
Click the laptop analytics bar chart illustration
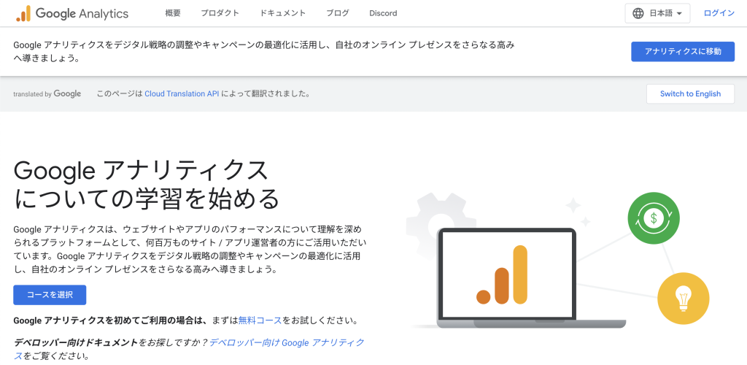pyautogui.click(x=503, y=275)
